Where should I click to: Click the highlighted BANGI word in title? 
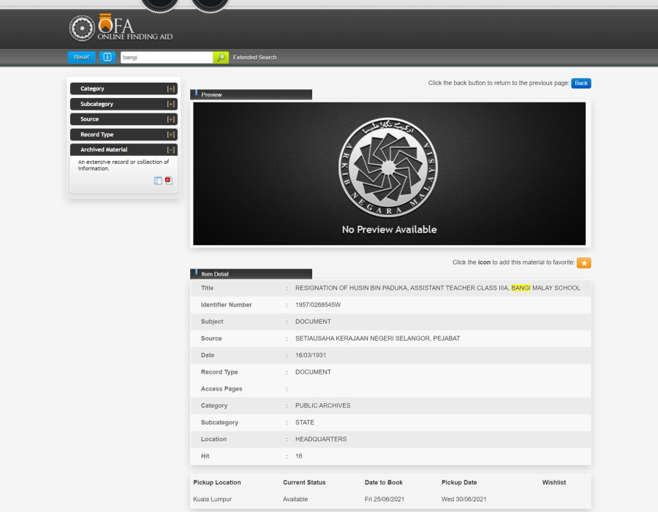click(521, 288)
